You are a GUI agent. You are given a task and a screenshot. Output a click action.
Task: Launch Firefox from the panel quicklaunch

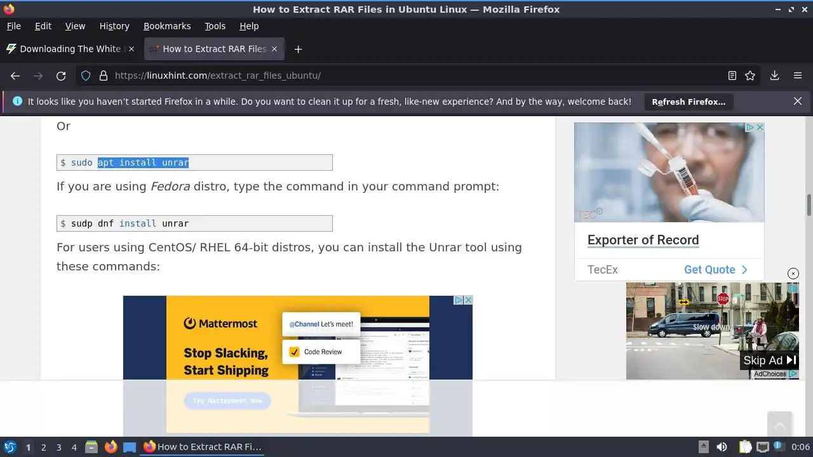pyautogui.click(x=111, y=447)
